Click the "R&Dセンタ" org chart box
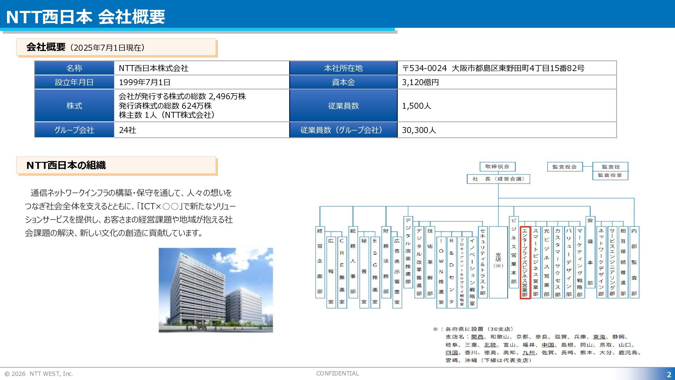Viewport: 675px width, 380px height. 452,272
